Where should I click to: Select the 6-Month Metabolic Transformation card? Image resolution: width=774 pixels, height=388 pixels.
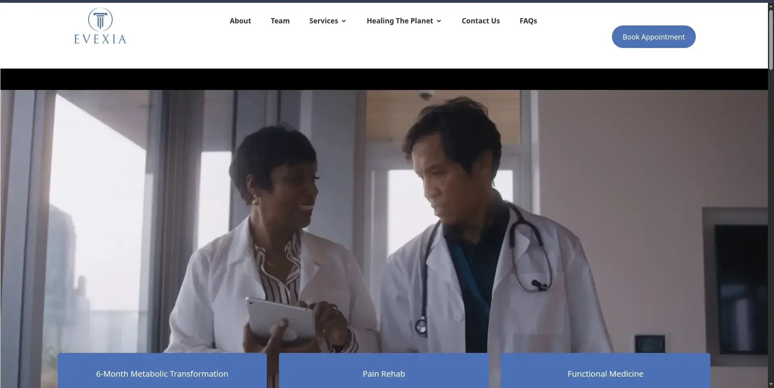[x=162, y=373]
